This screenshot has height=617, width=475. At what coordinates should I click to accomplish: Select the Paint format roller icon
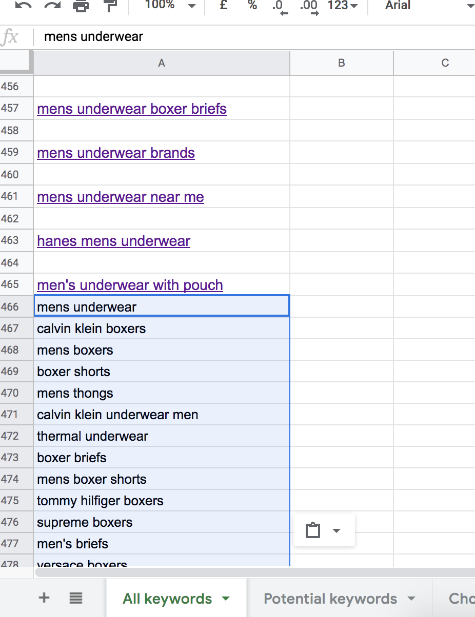(x=109, y=6)
